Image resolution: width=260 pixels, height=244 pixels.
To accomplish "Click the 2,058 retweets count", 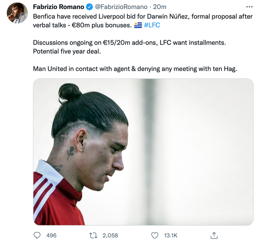I will pyautogui.click(x=110, y=235).
